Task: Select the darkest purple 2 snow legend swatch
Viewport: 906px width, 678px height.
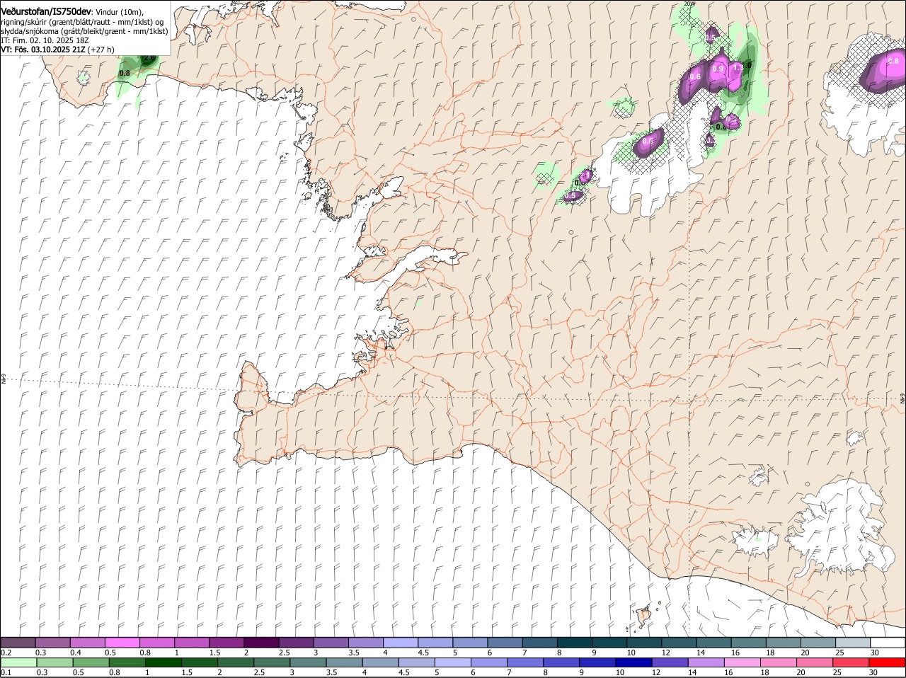Action: [262, 643]
